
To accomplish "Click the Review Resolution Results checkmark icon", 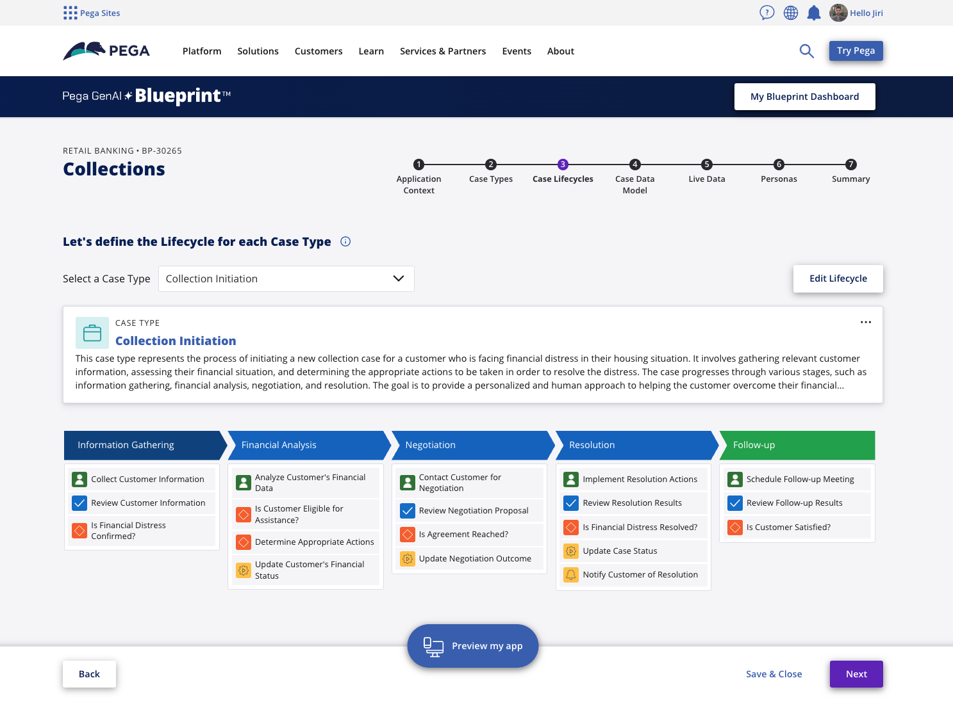I will click(x=571, y=503).
